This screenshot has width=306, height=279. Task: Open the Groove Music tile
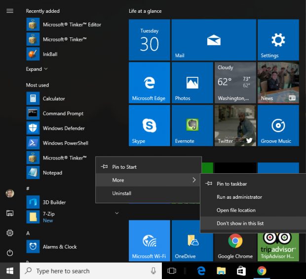(x=278, y=125)
